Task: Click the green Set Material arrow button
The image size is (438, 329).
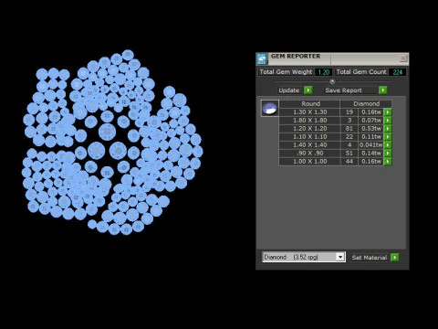Action: (394, 258)
